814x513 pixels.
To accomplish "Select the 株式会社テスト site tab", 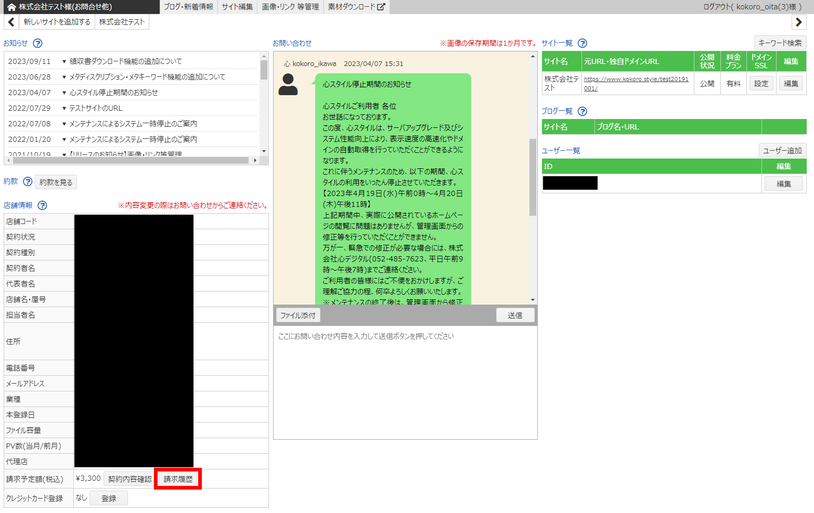I will [122, 22].
